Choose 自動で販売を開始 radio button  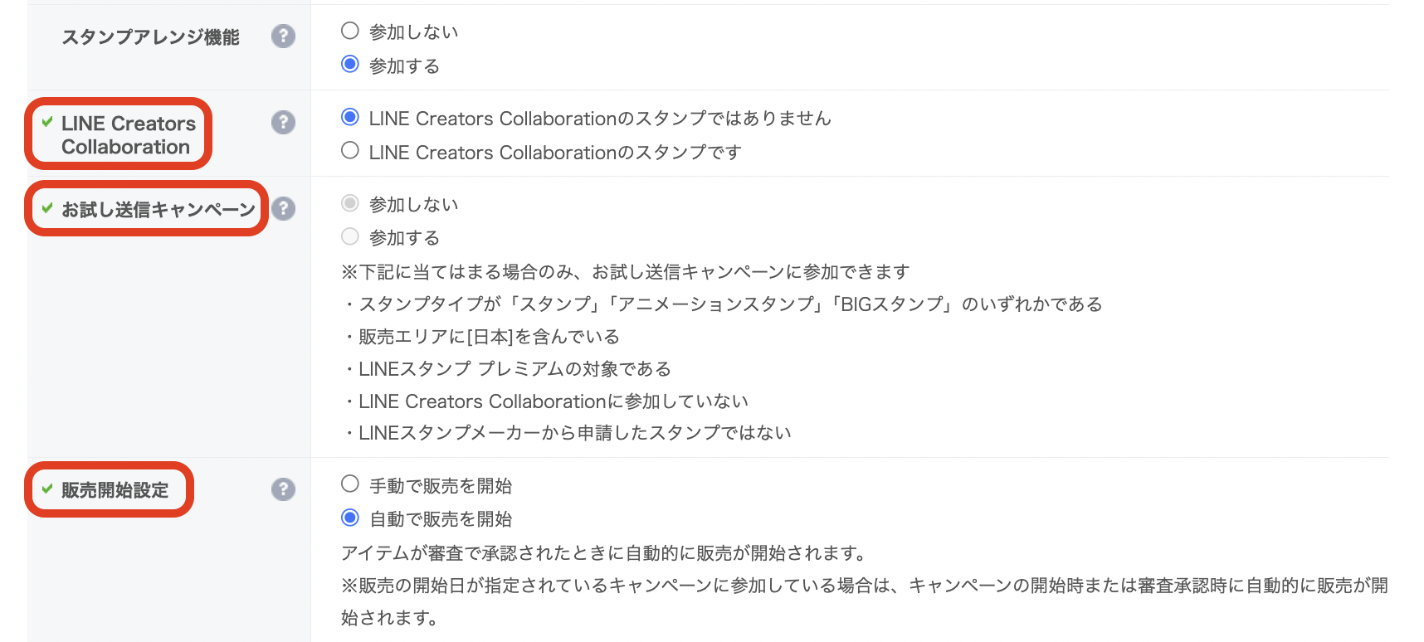tap(350, 518)
